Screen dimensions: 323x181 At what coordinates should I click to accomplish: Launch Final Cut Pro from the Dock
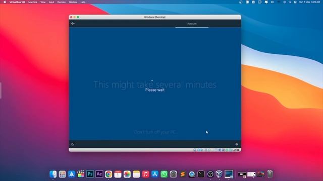[x=81, y=174]
